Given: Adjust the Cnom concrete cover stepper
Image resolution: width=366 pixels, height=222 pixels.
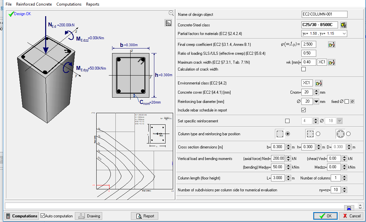Looking at the screenshot, I should pyautogui.click(x=316, y=92).
